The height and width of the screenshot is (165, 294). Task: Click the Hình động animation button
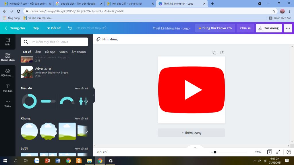(x=107, y=39)
